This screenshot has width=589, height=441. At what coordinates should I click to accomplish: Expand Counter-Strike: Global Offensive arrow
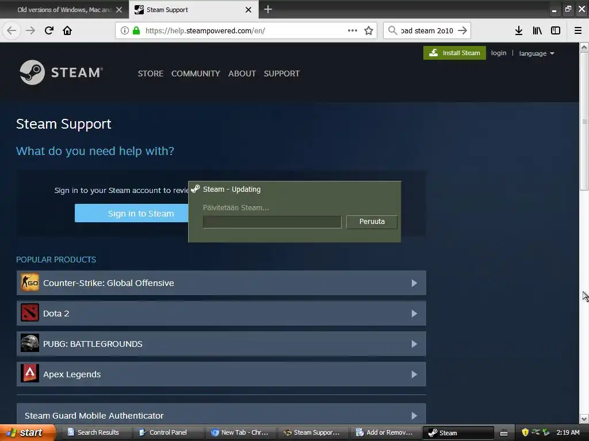click(414, 283)
